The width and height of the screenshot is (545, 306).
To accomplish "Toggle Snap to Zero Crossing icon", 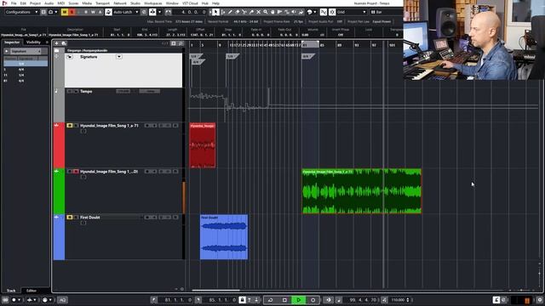I will (x=324, y=12).
